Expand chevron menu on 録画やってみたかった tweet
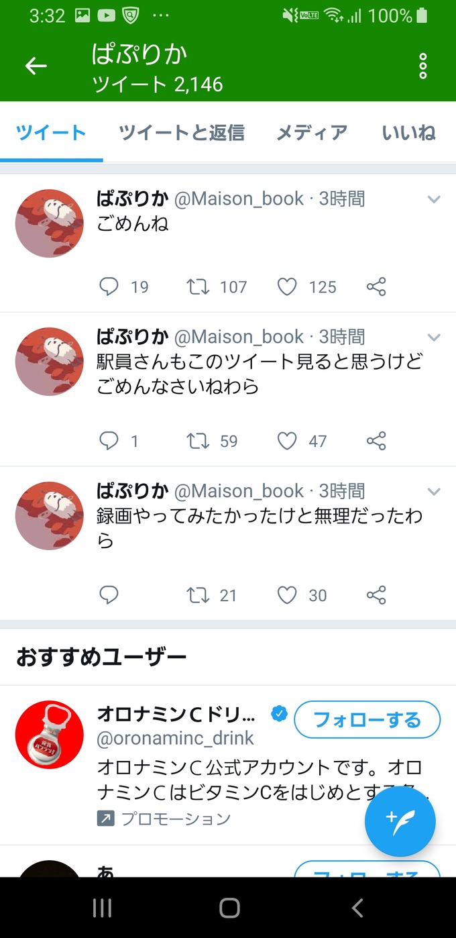 click(434, 492)
